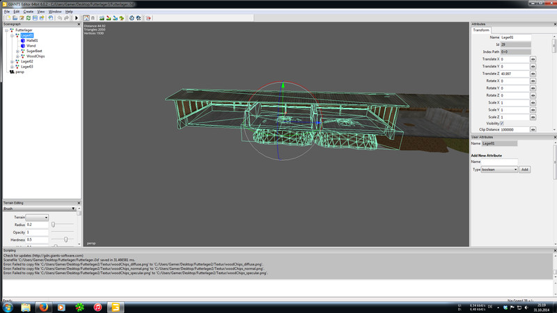Toggle the Visibility checkbox

[x=502, y=123]
